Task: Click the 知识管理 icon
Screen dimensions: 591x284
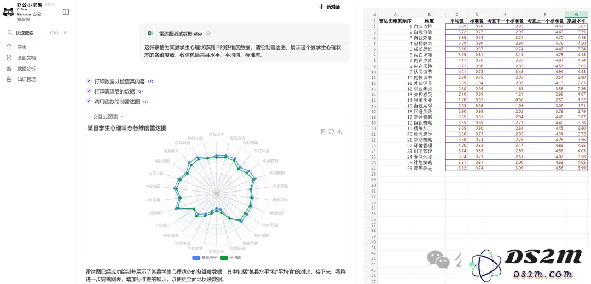Action: click(9, 79)
